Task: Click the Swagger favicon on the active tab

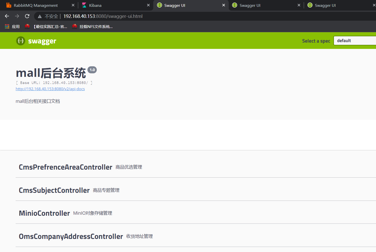Action: tap(159, 5)
